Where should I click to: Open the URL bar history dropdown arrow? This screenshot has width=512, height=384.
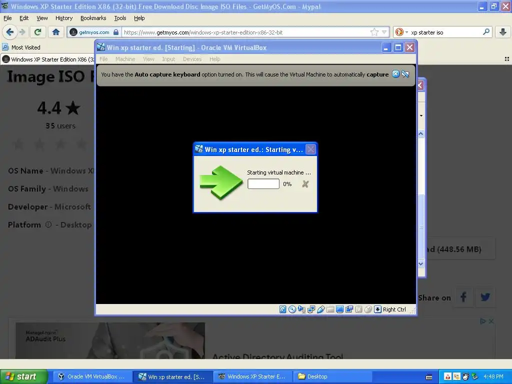pyautogui.click(x=384, y=32)
